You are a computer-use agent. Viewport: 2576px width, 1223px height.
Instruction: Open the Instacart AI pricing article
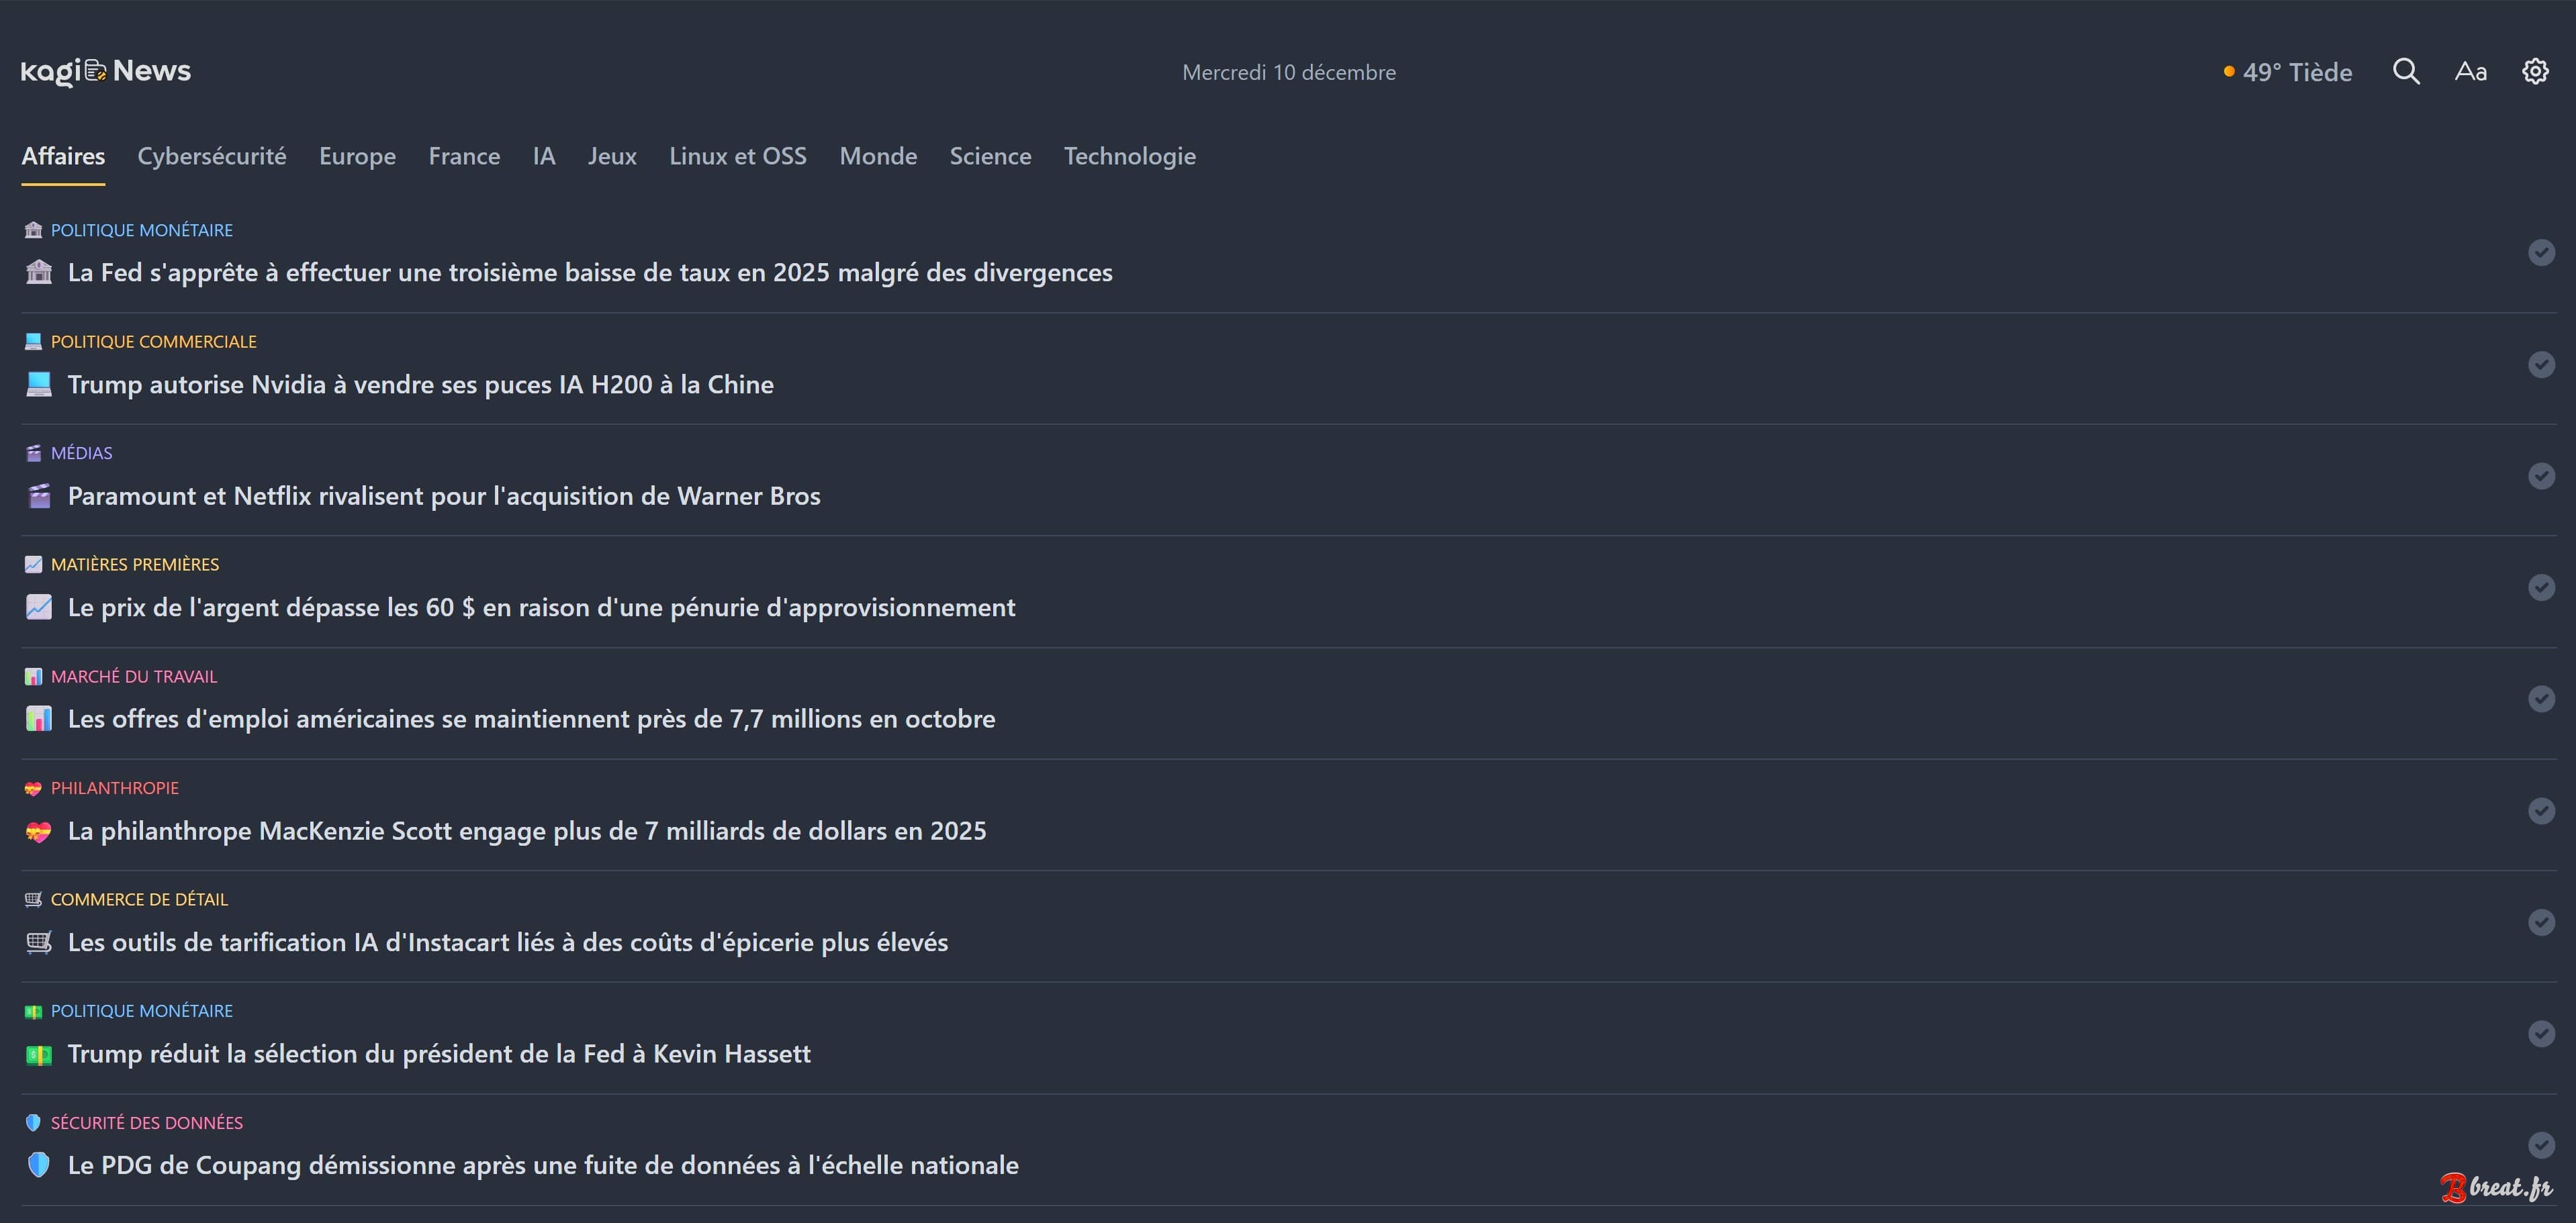(507, 941)
